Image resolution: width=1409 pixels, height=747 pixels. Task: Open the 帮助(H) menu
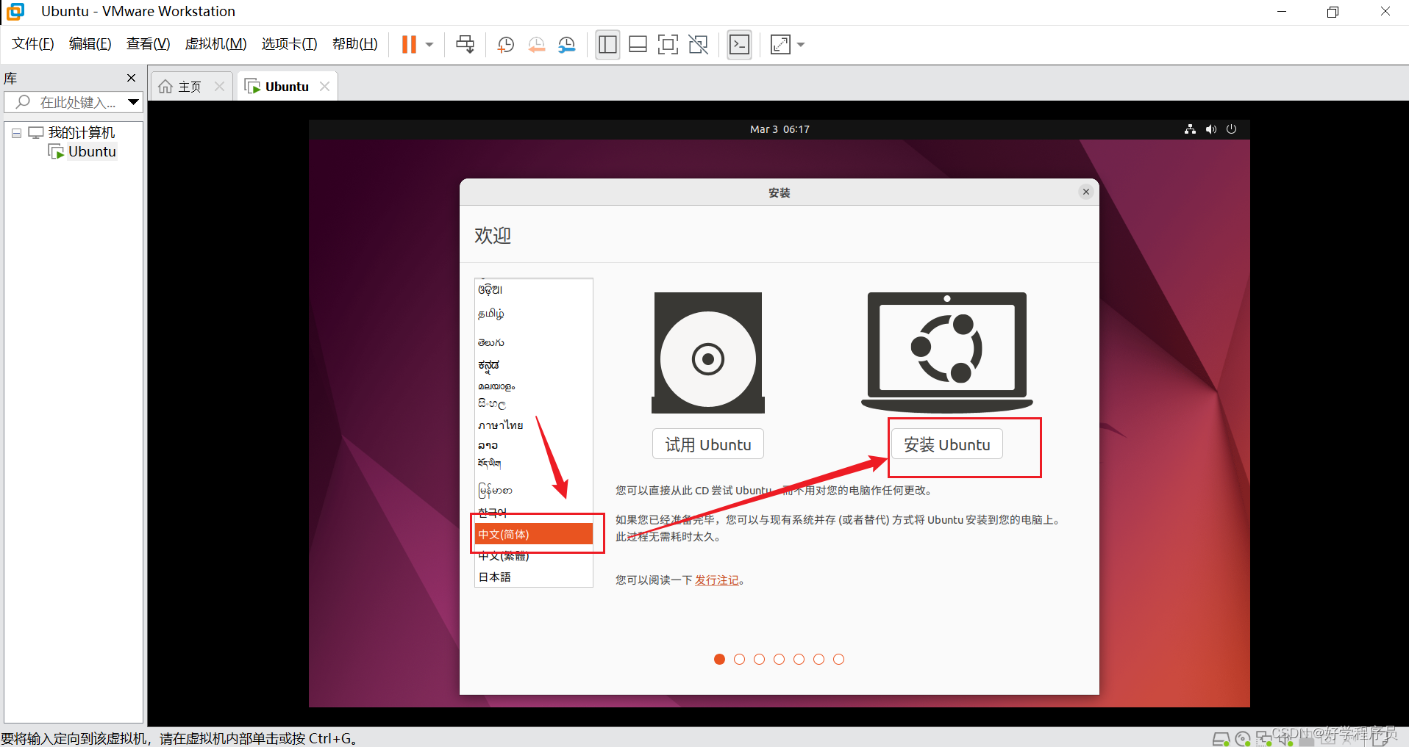354,44
